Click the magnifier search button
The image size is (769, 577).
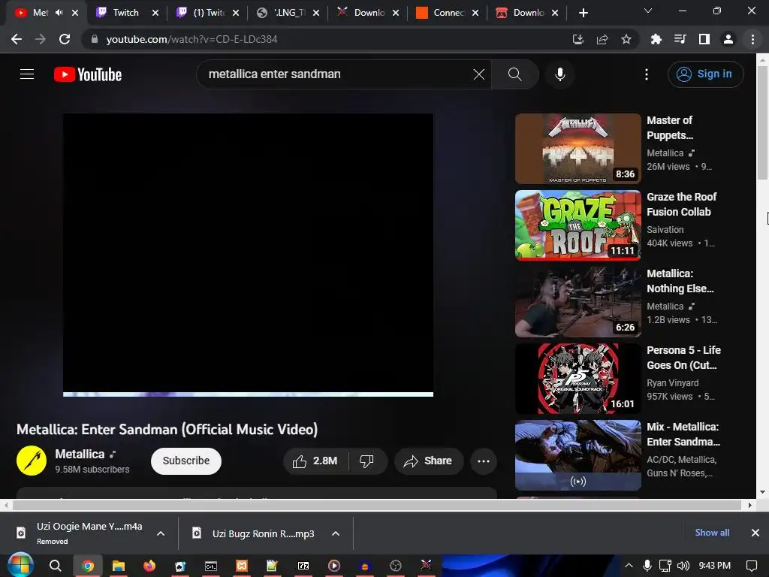[x=515, y=74]
